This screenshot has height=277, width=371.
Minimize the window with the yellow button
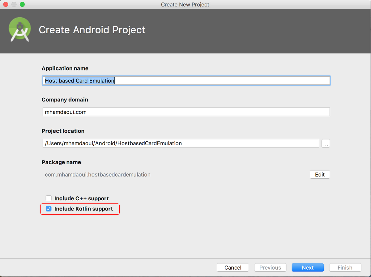tap(14, 5)
